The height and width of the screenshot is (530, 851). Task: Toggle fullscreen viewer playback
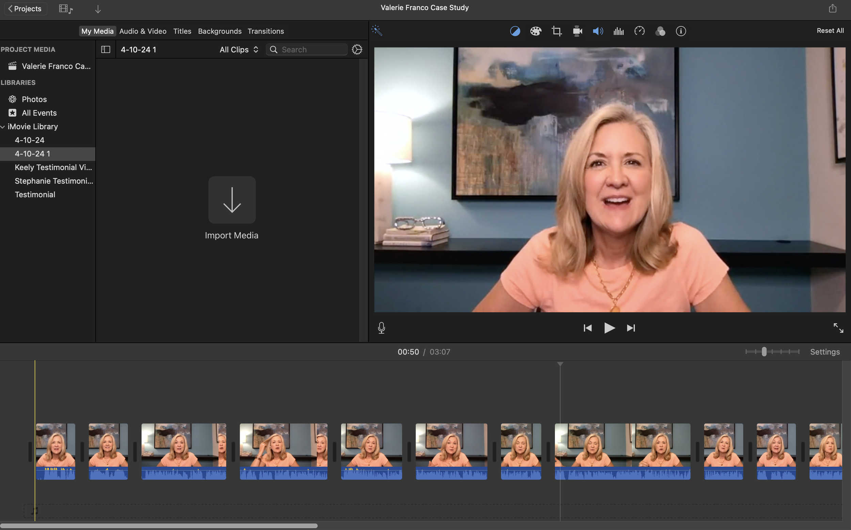(838, 328)
